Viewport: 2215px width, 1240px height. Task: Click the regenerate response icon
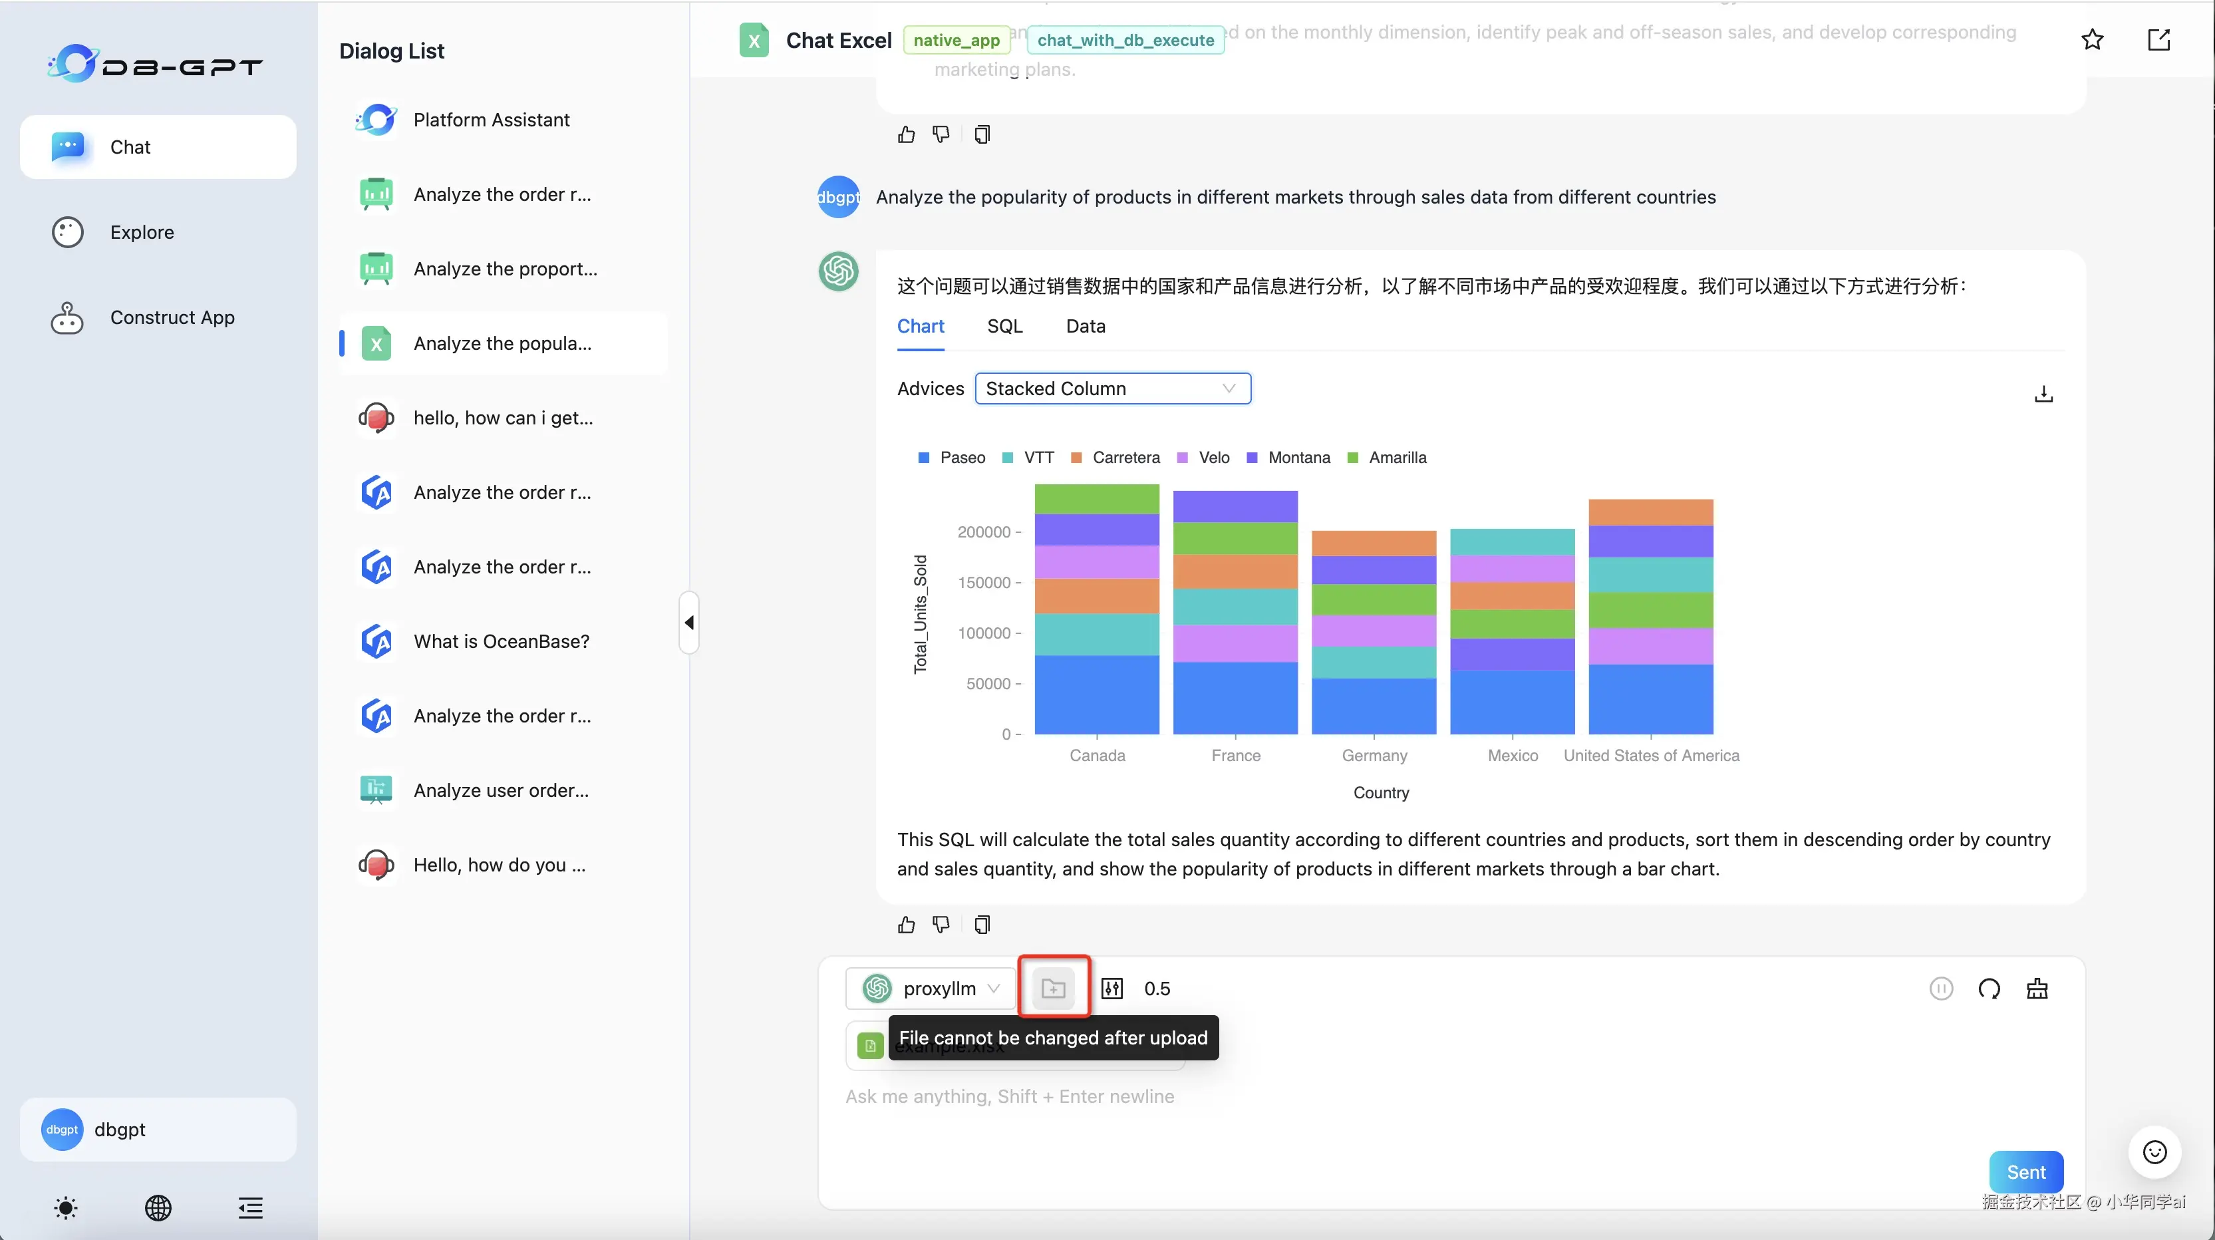(1991, 988)
